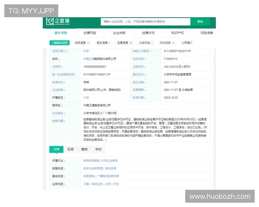Open the 信息通信 exhibition tag link
The image size is (259, 207).
coord(89,176)
